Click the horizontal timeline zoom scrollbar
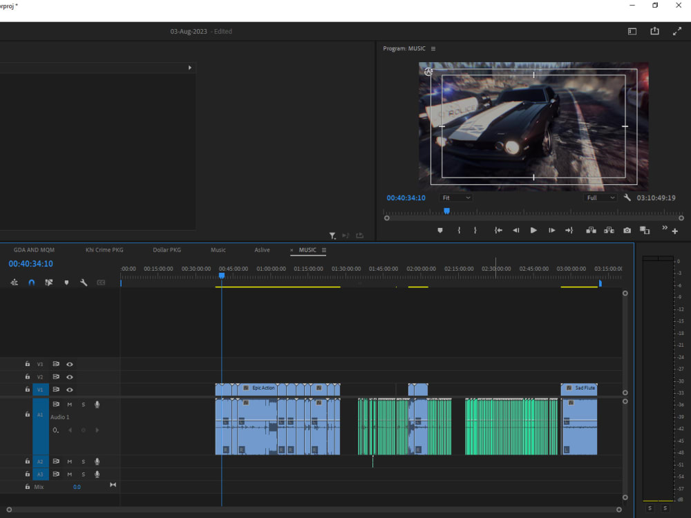Viewport: 691px width, 518px height. coord(314,510)
